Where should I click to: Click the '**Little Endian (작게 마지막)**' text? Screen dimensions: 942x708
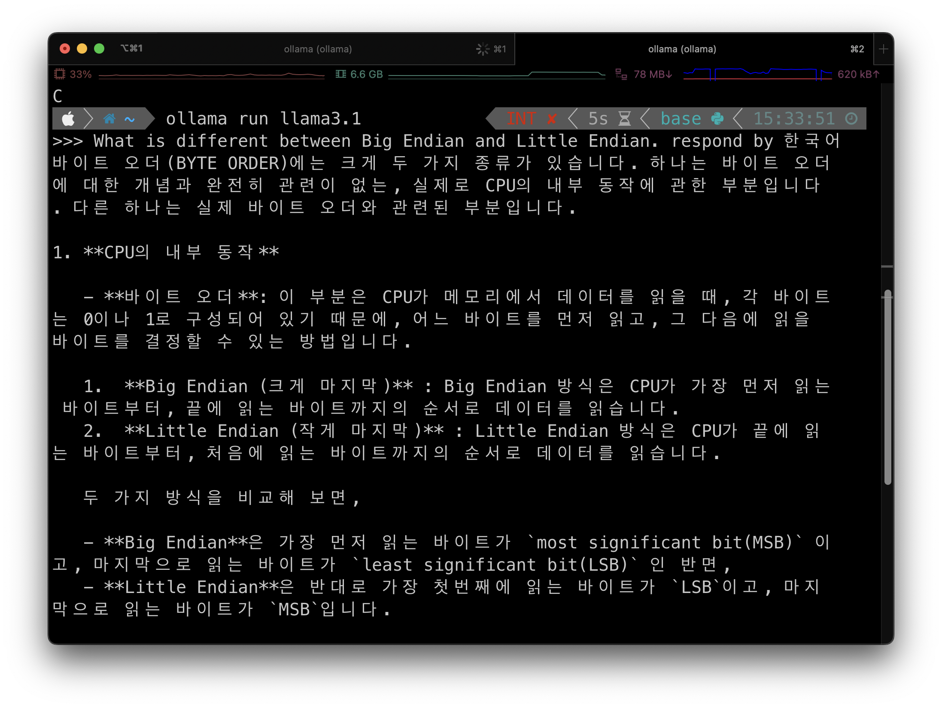(x=284, y=431)
